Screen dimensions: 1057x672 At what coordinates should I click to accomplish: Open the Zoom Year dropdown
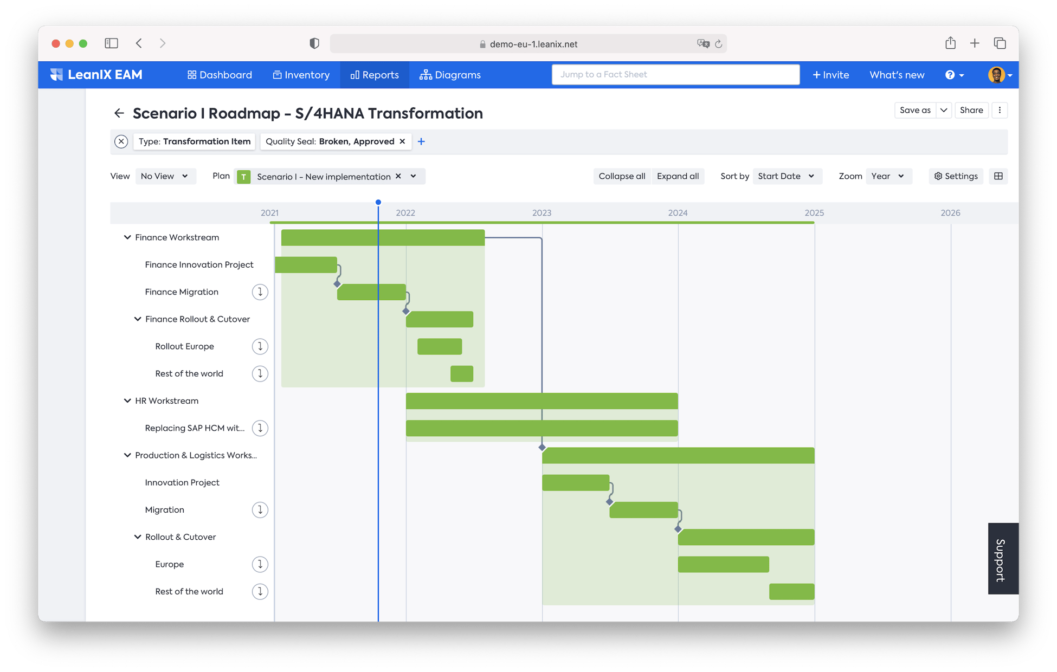[x=888, y=176]
